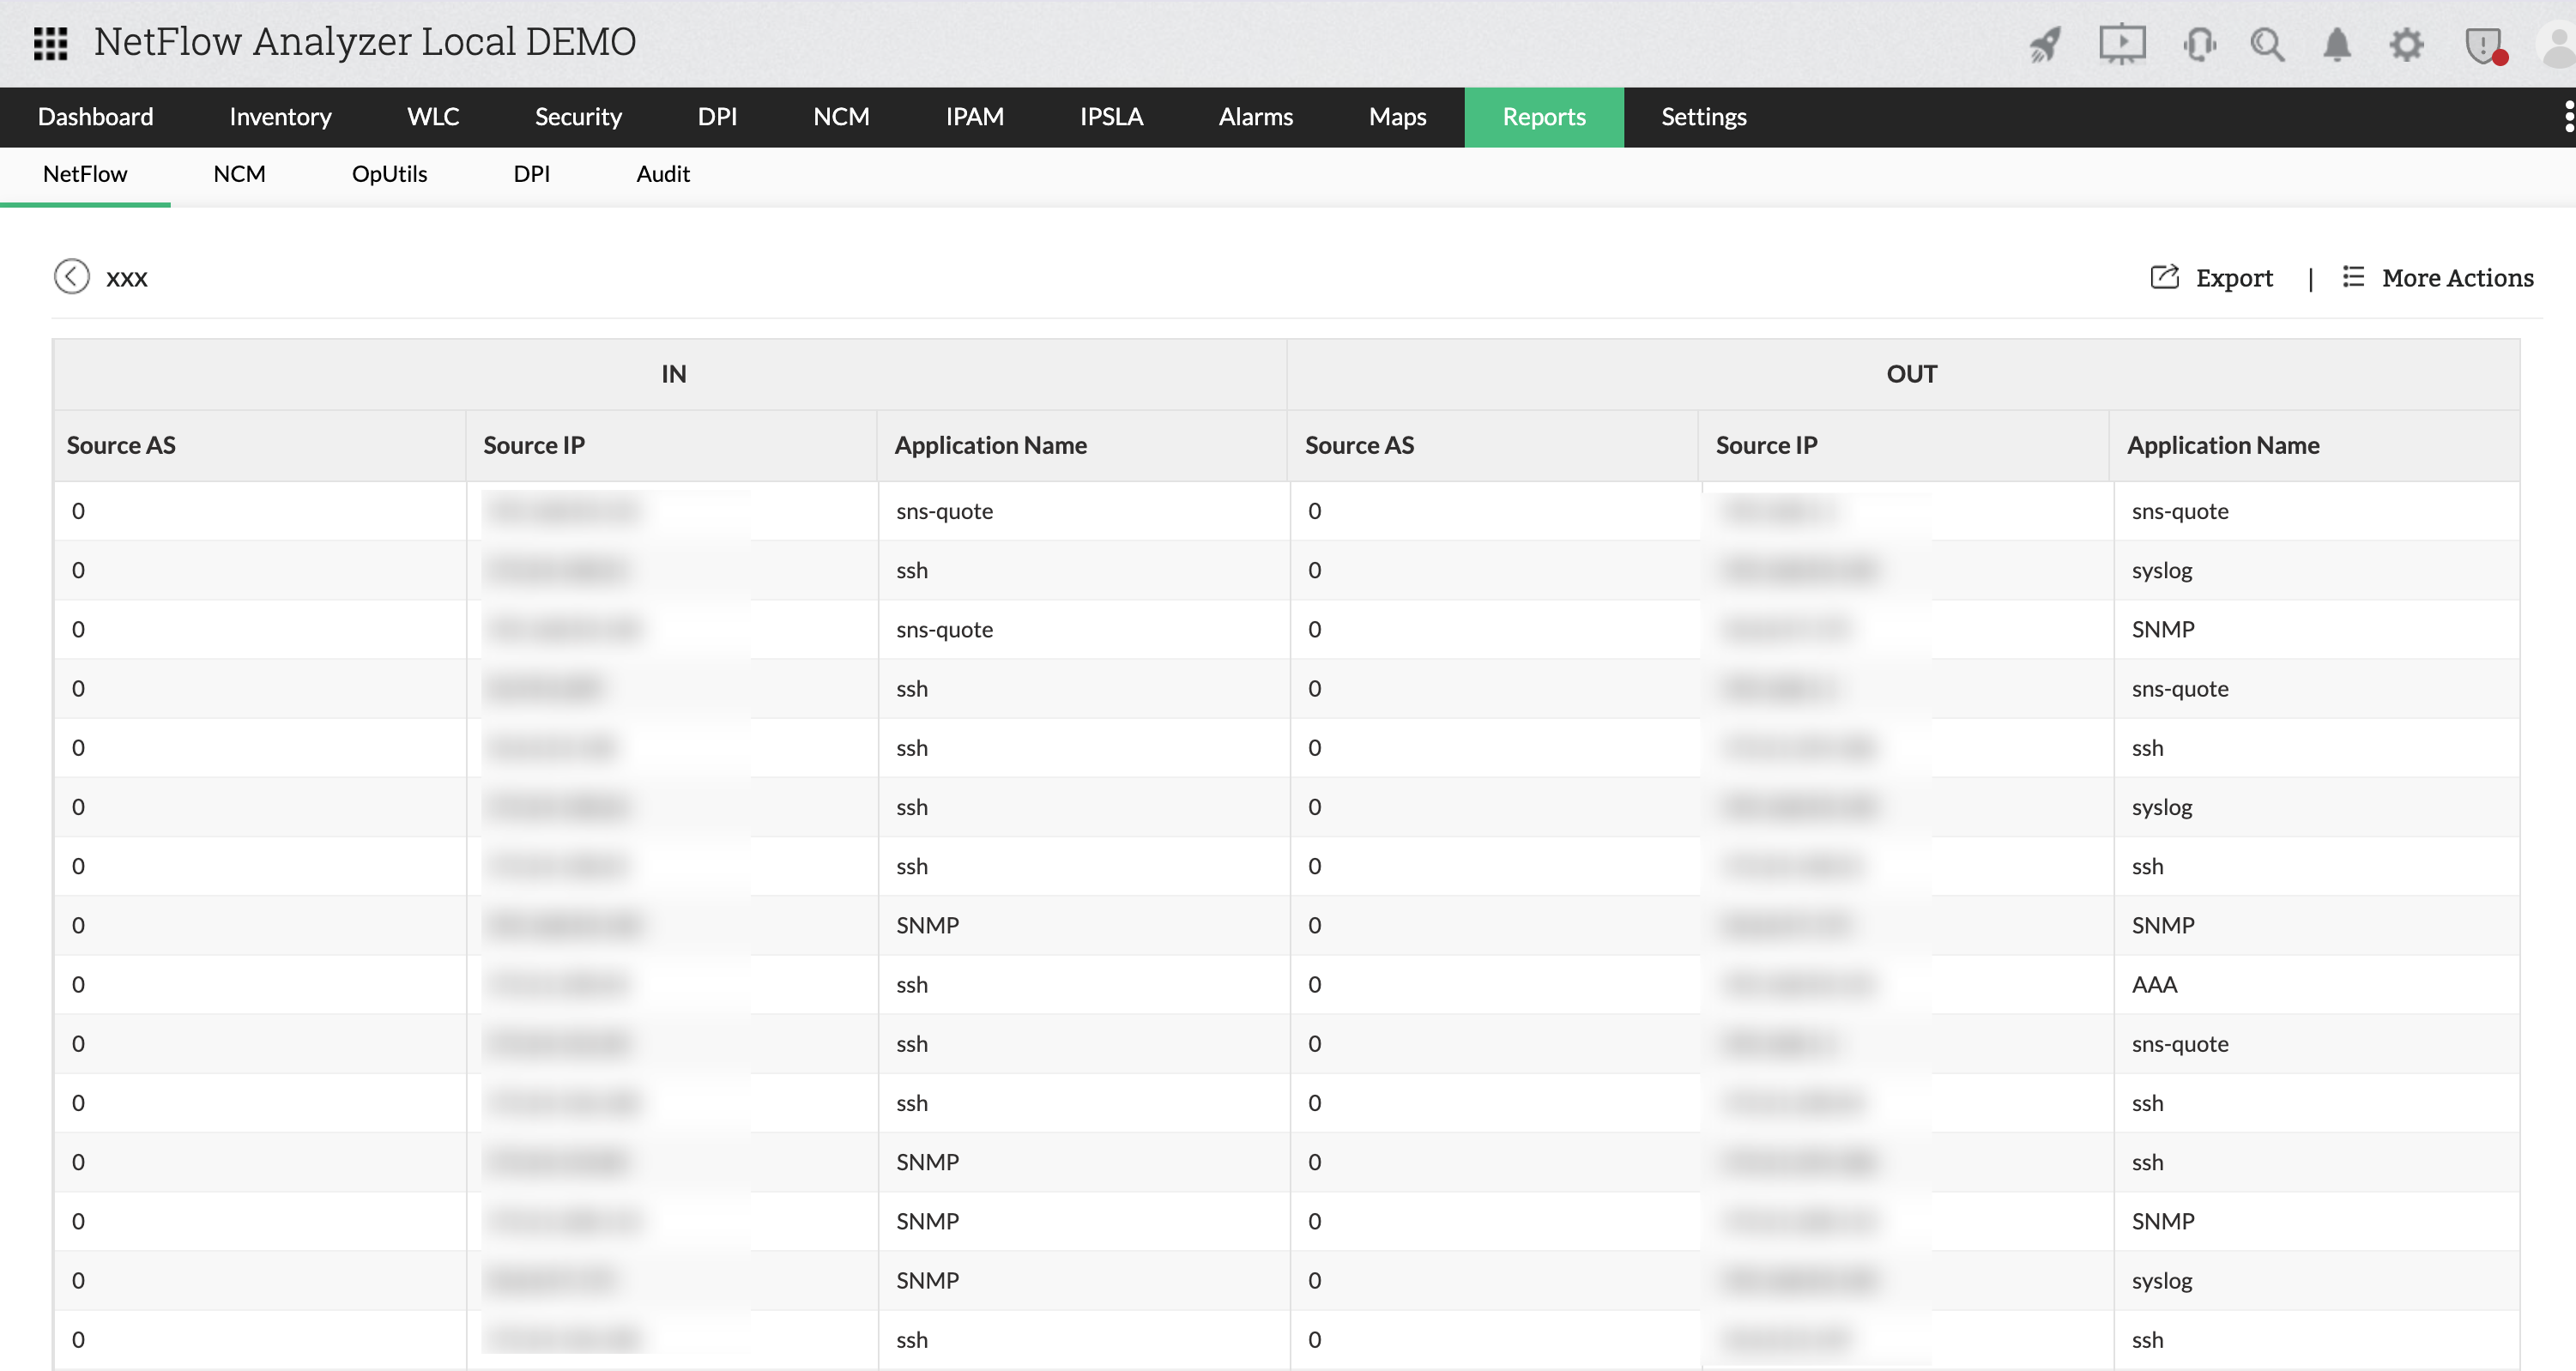Open the app launcher grid icon
2576x1371 pixels.
point(49,43)
